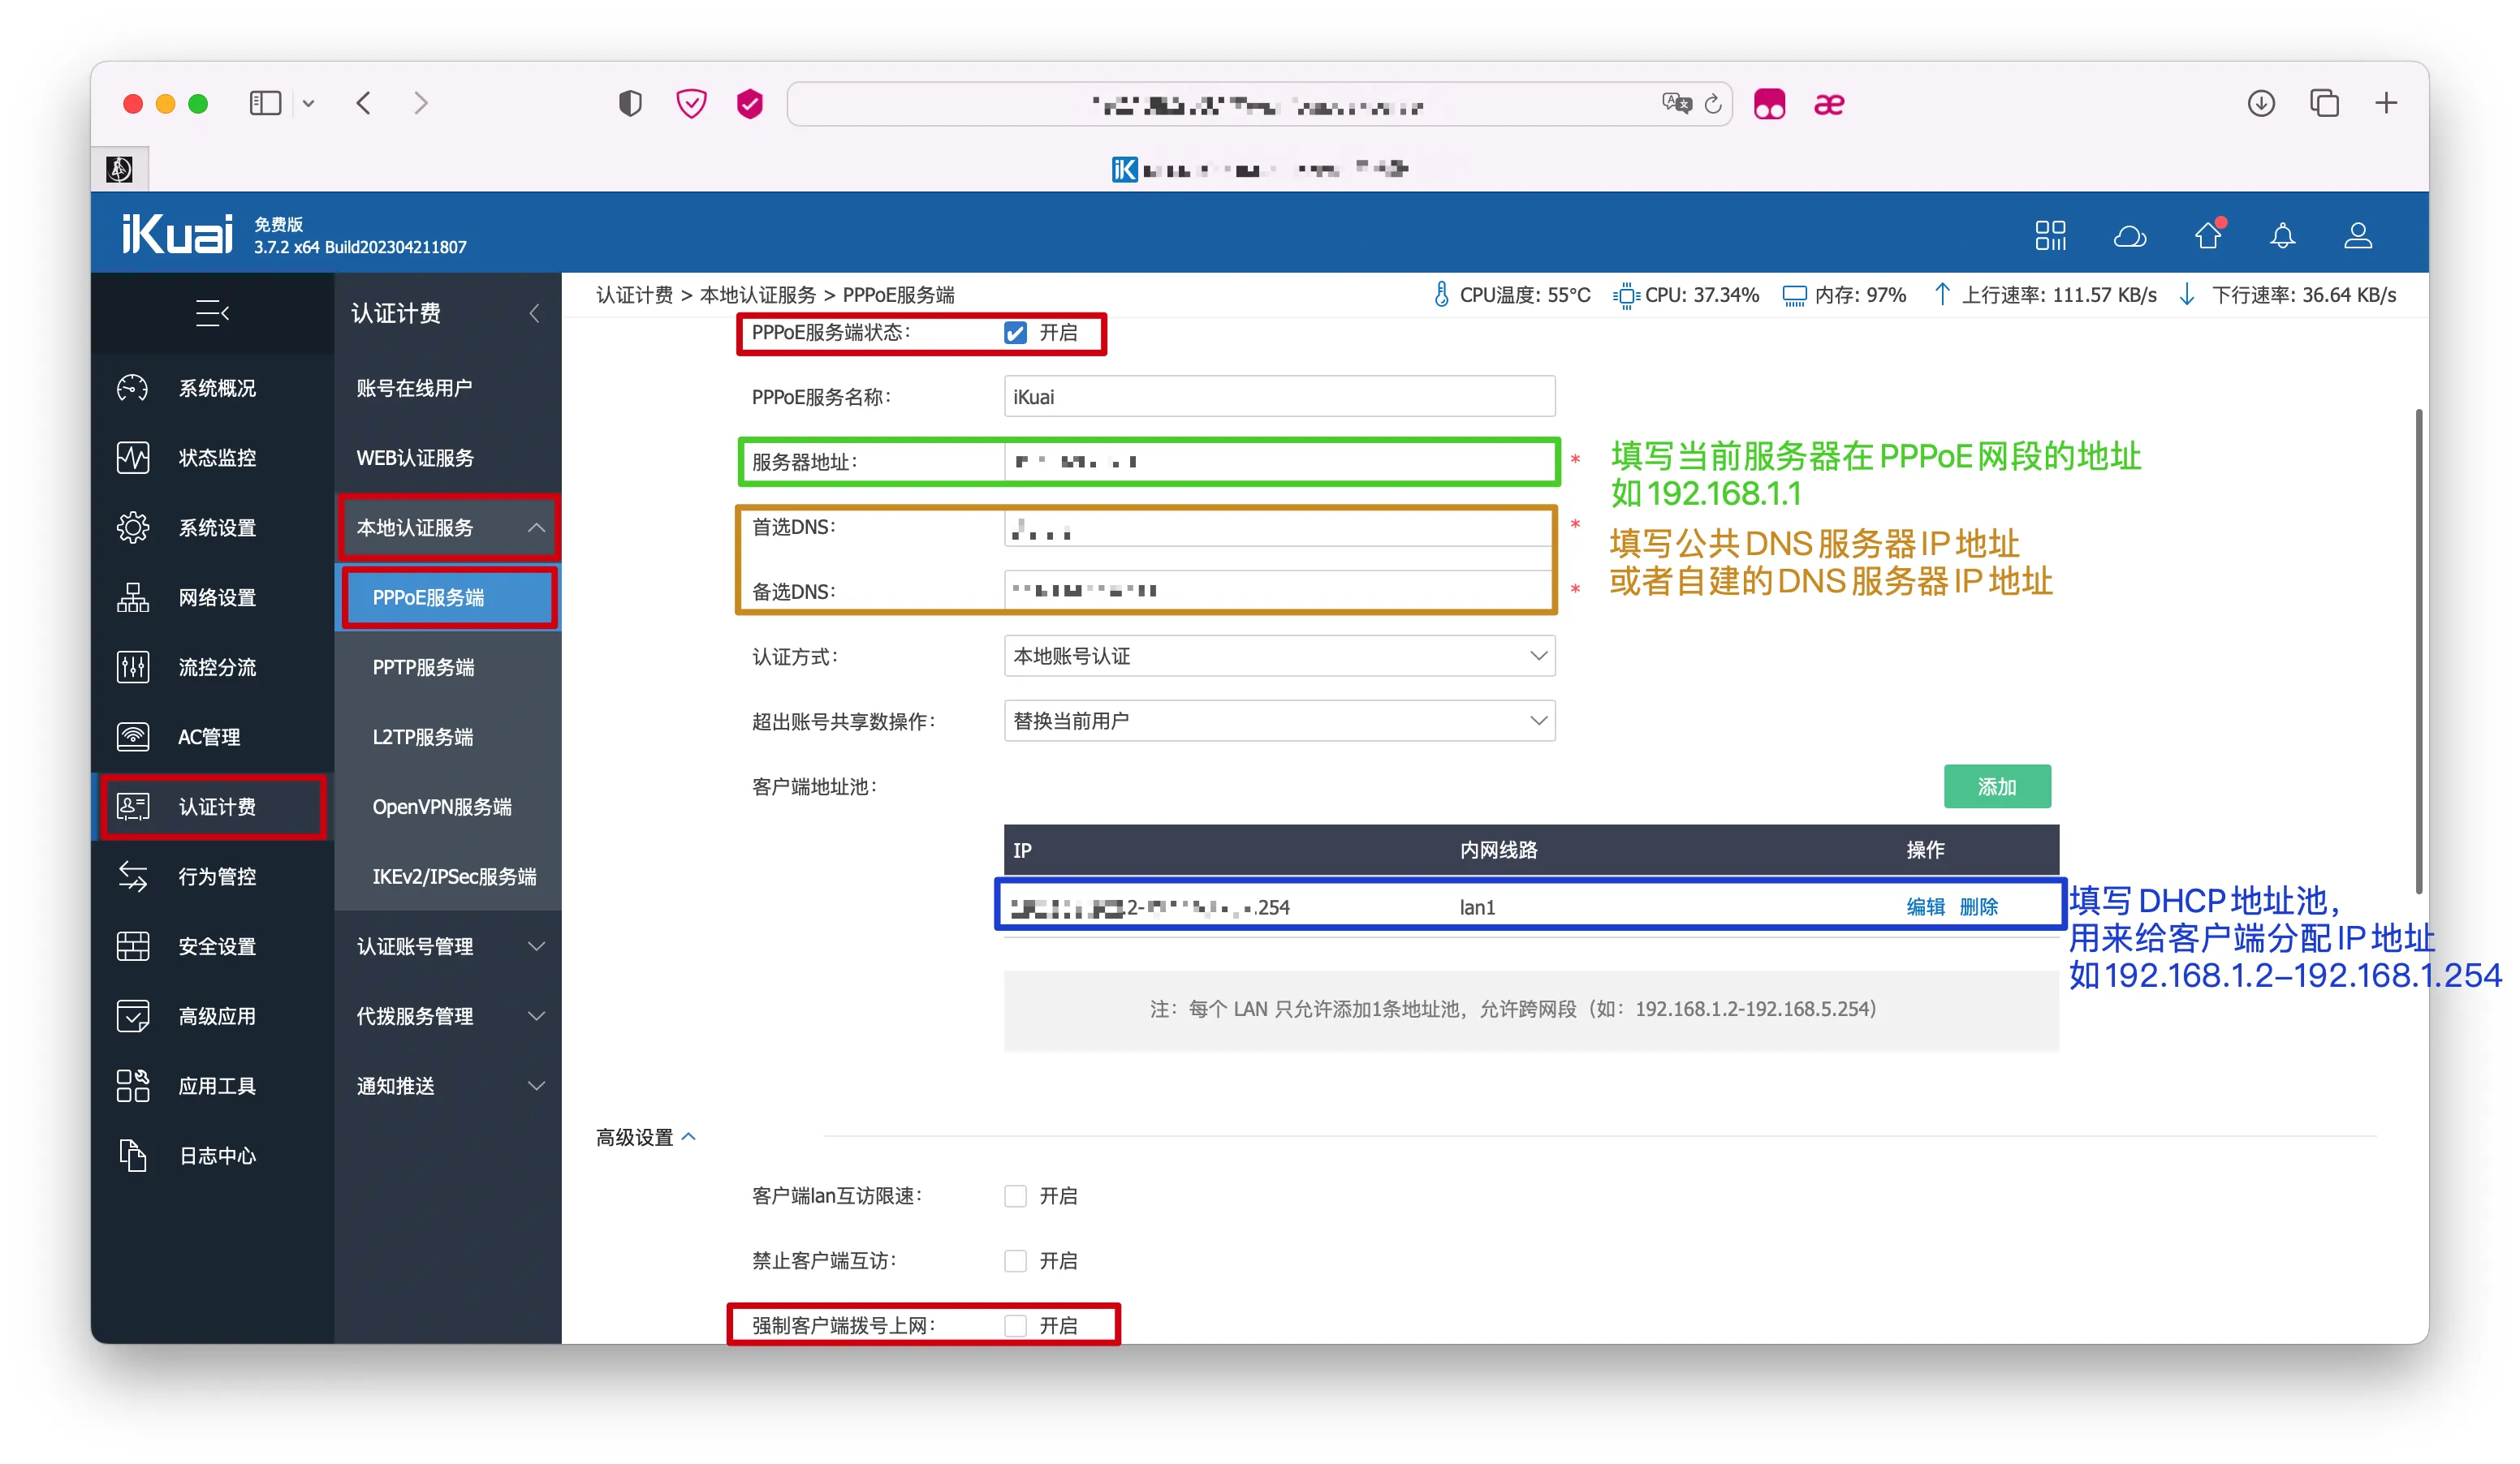Click the 备选DNS input field

[1279, 592]
